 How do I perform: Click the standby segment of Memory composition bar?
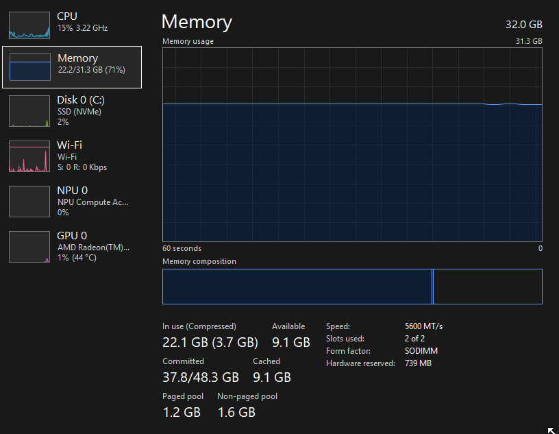(x=487, y=287)
